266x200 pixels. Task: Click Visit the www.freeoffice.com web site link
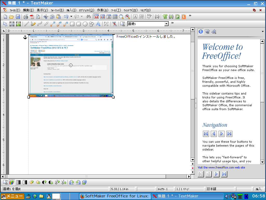(x=221, y=167)
